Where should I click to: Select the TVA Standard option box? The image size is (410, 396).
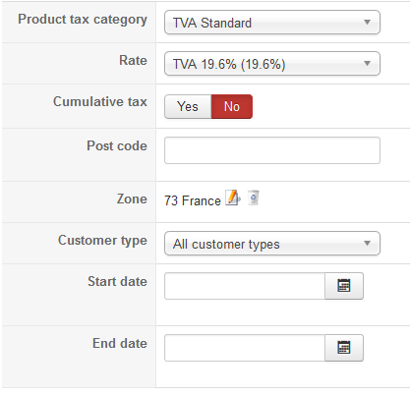(272, 23)
